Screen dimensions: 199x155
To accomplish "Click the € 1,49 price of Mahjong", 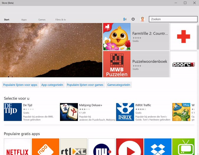I will coord(82,113).
